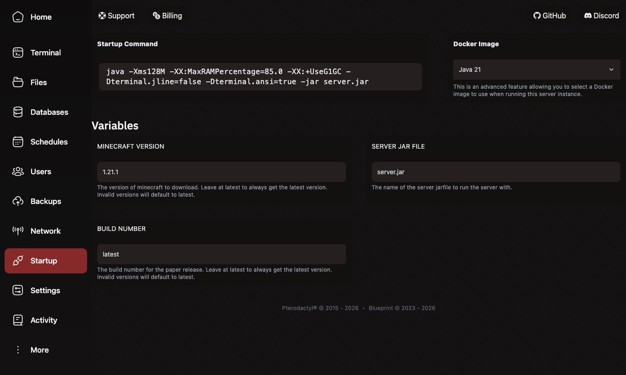Click the Backups cloud icon
This screenshot has width=626, height=375.
coord(18,201)
